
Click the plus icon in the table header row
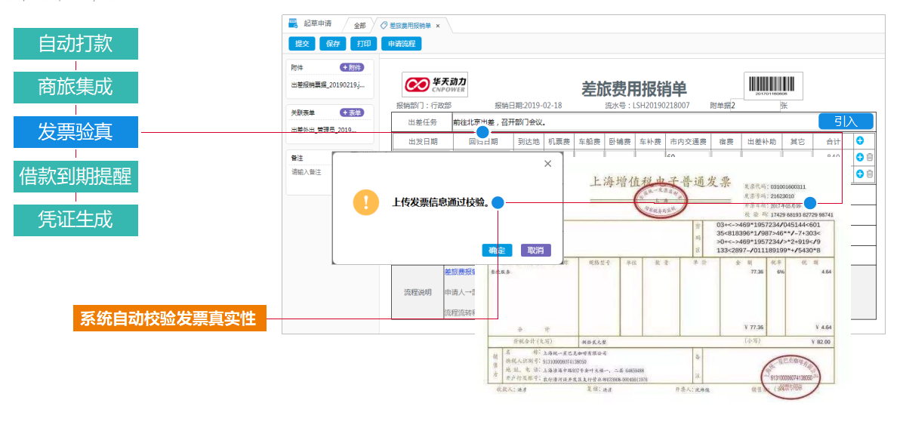pos(859,141)
